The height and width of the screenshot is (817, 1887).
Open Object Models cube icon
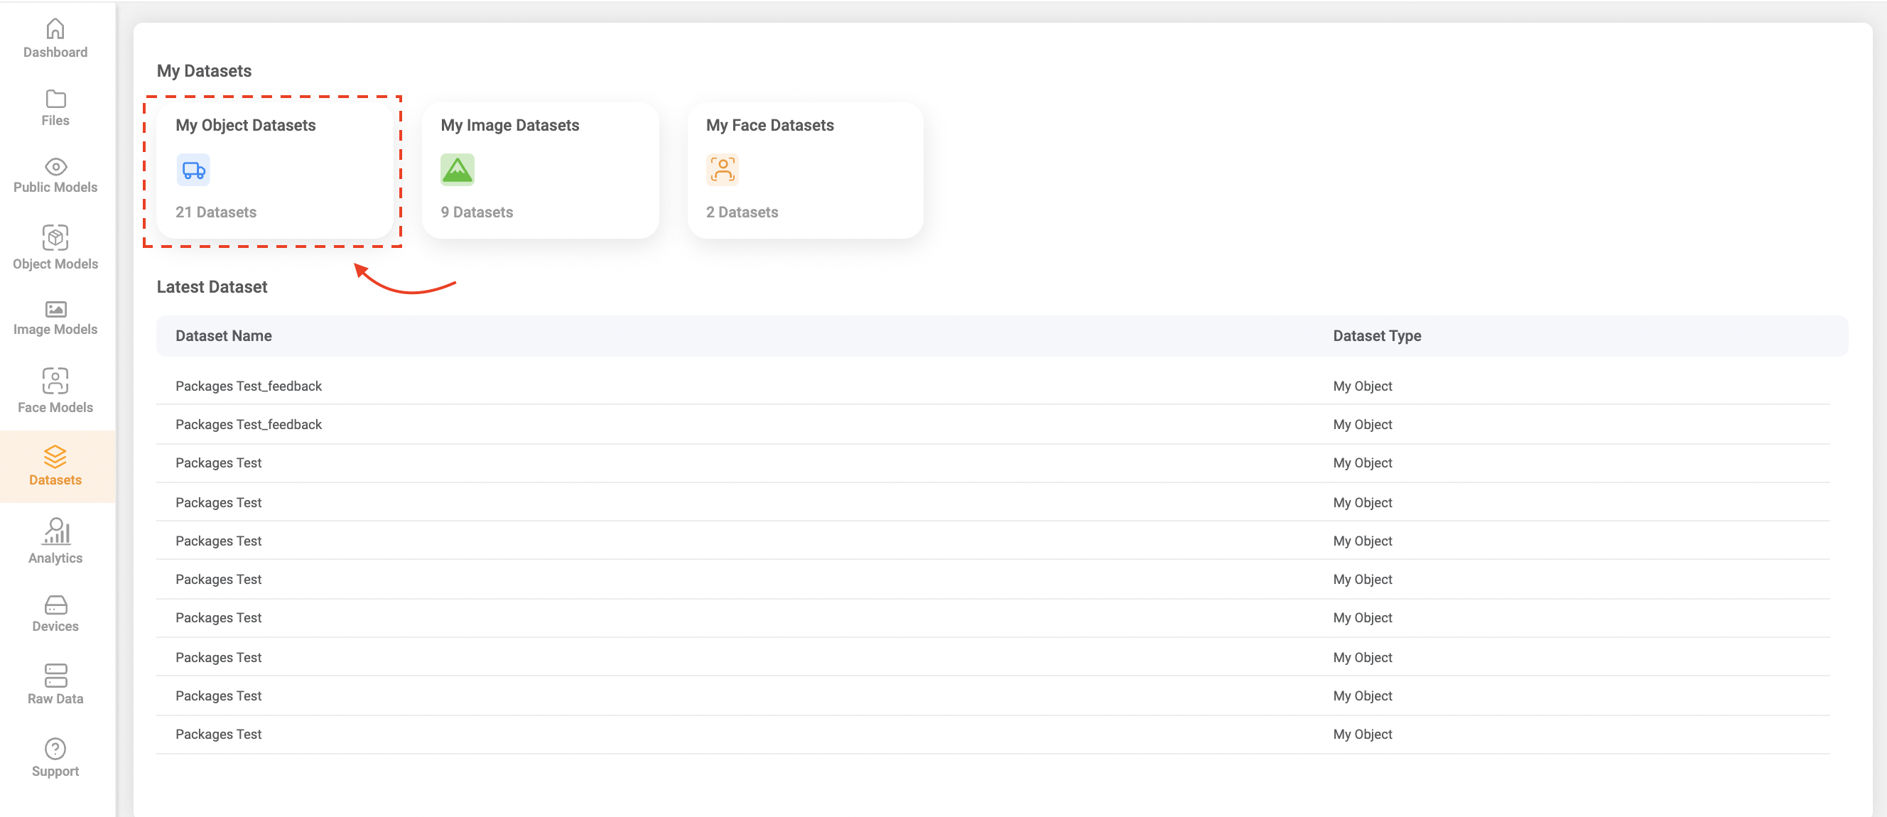coord(55,237)
